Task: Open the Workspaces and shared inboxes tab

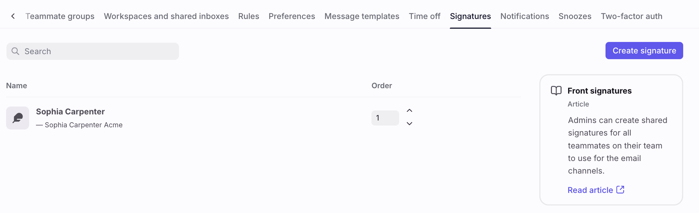Action: coord(166,16)
